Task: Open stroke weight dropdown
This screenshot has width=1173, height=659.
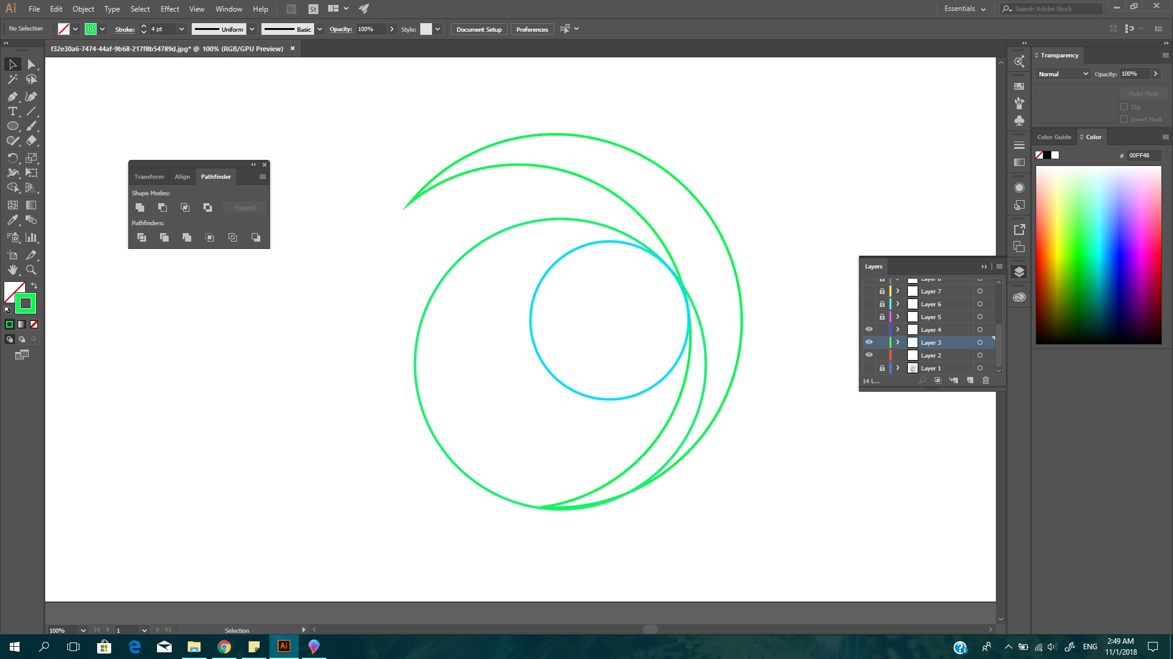Action: pyautogui.click(x=181, y=29)
